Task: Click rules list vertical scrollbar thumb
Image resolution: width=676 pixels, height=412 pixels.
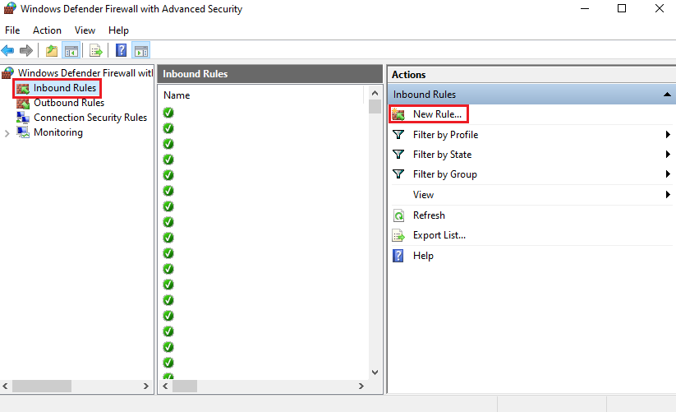Action: (375, 107)
